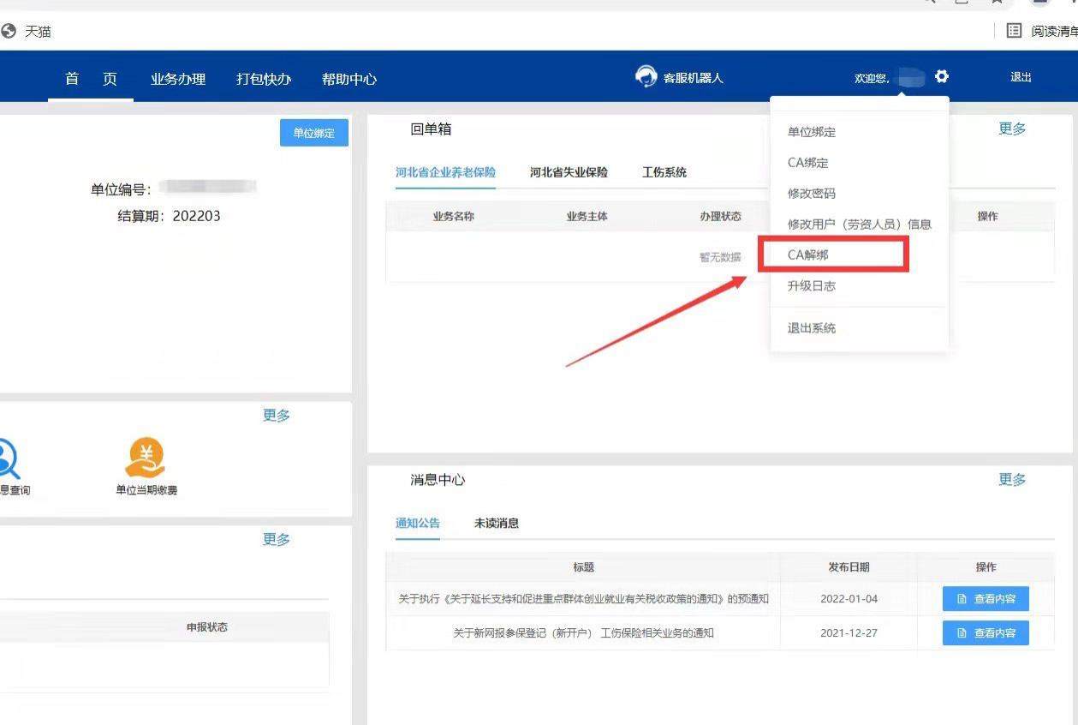
Task: Select CA绑定 menu entry
Action: click(808, 163)
